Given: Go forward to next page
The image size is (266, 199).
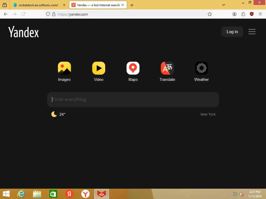Looking at the screenshot, I should [x=15, y=14].
